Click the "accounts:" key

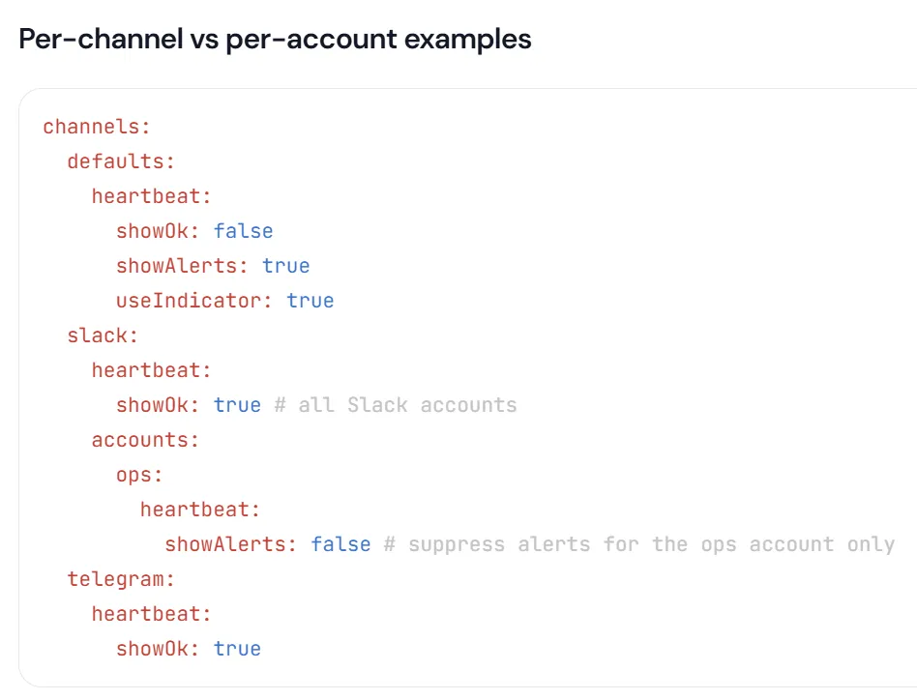(145, 440)
